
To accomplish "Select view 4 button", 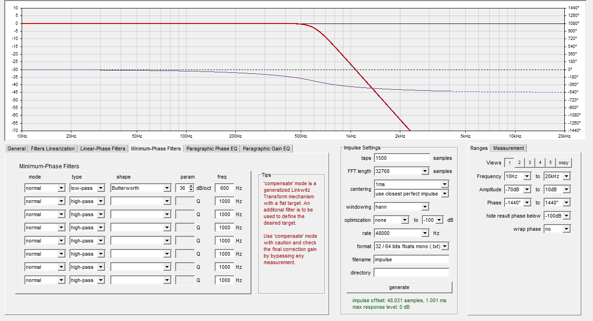I will click(x=540, y=163).
